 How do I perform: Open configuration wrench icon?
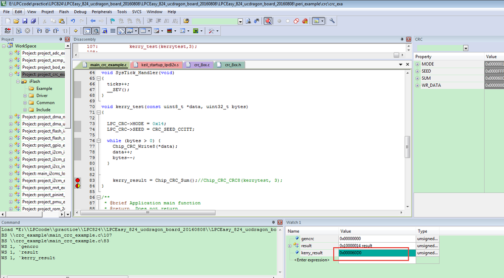coord(332,21)
